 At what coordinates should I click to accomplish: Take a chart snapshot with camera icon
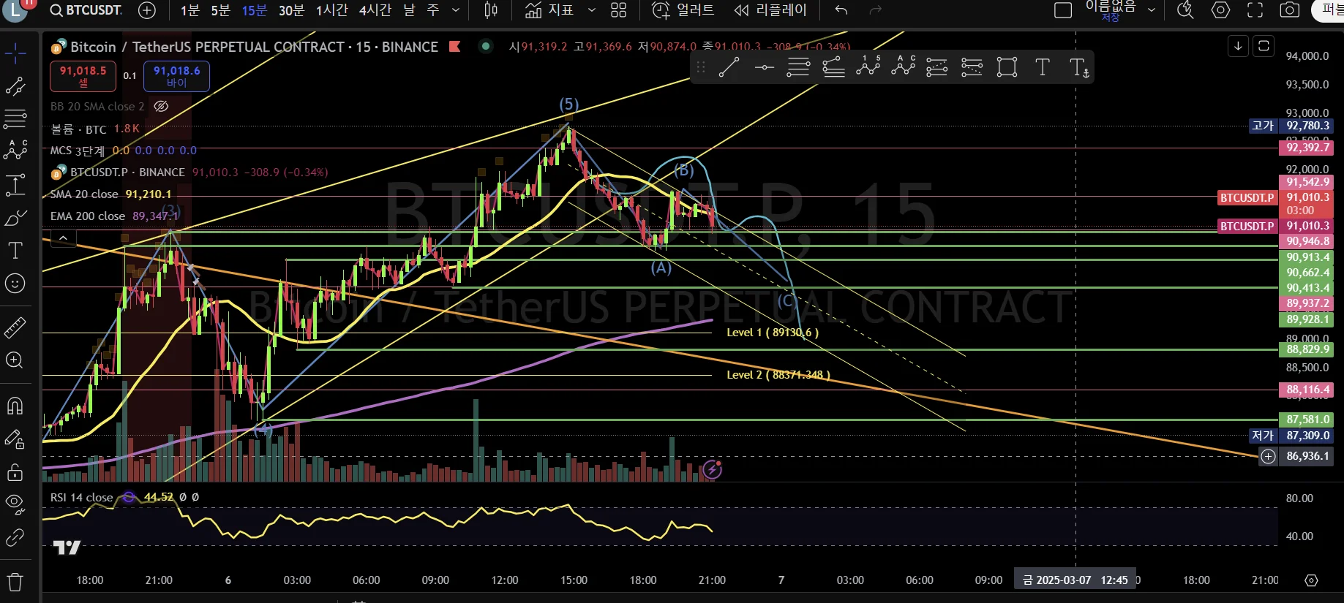(1290, 10)
